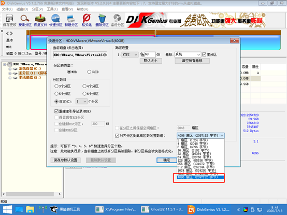Screen dimensions: 287x215
Task: Open the 磁盘(D) menu
Action: (x=22, y=9)
